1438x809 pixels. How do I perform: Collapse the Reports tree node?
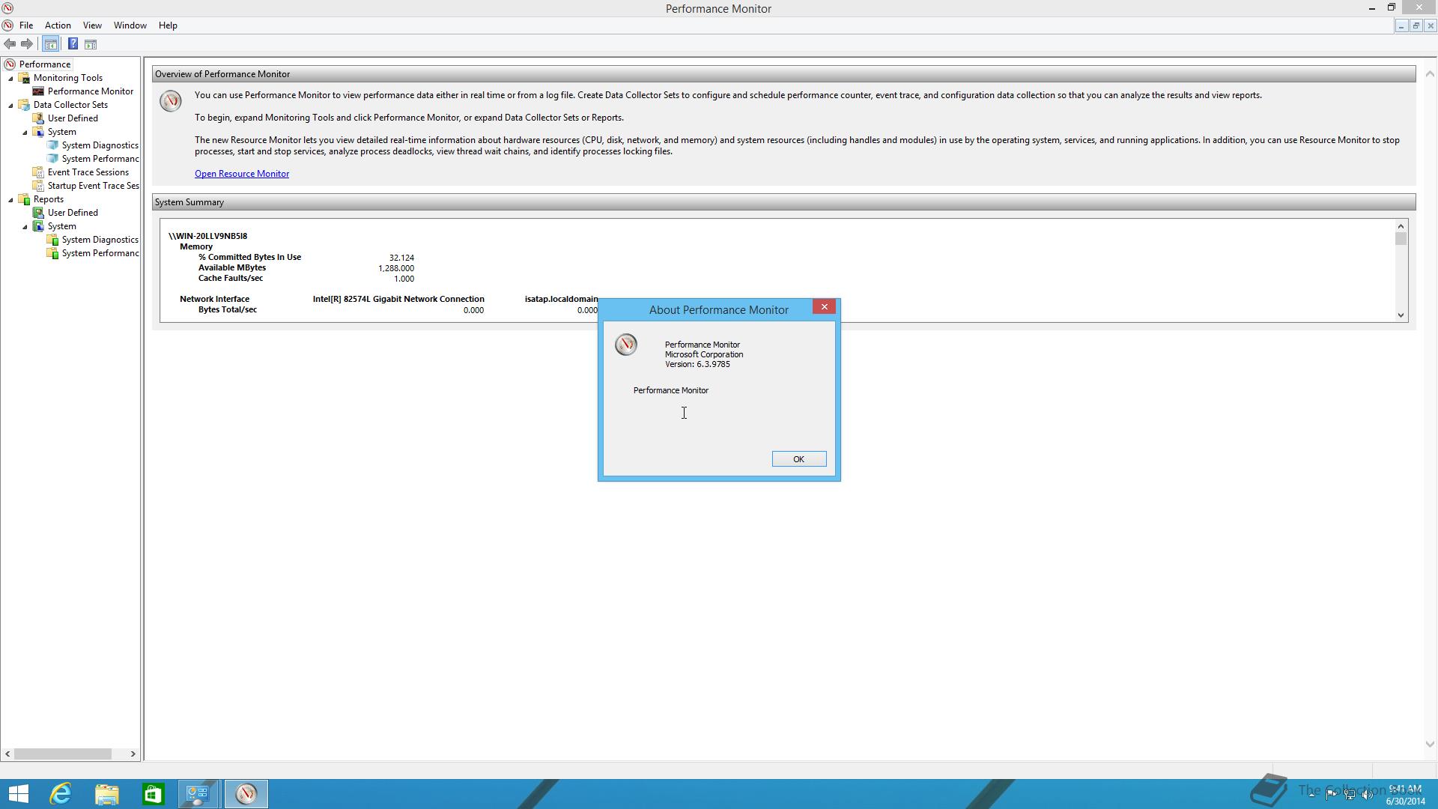point(10,200)
